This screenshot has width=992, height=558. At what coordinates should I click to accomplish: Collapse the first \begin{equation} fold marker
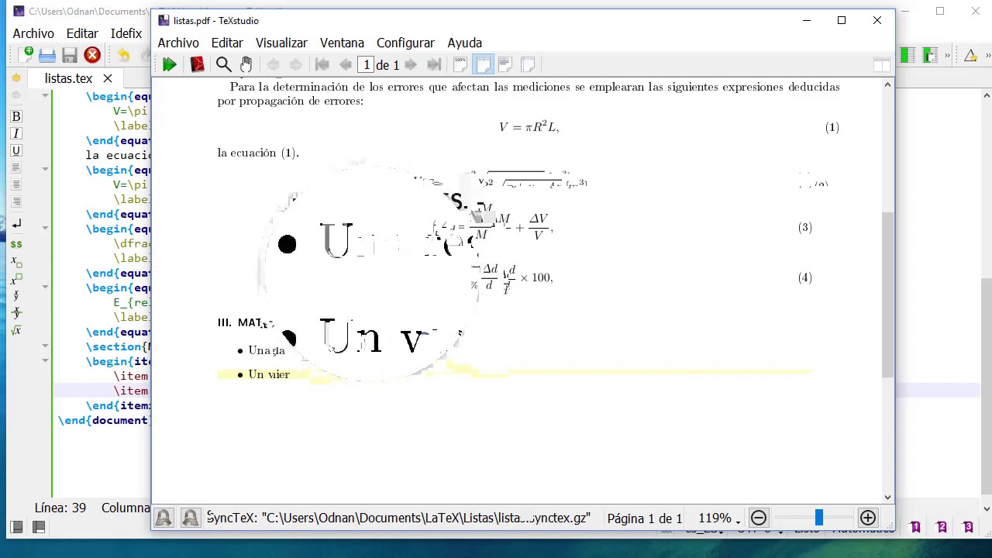45,95
